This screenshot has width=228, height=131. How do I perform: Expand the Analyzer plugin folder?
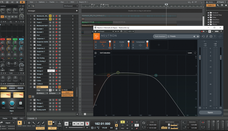pos(208,13)
